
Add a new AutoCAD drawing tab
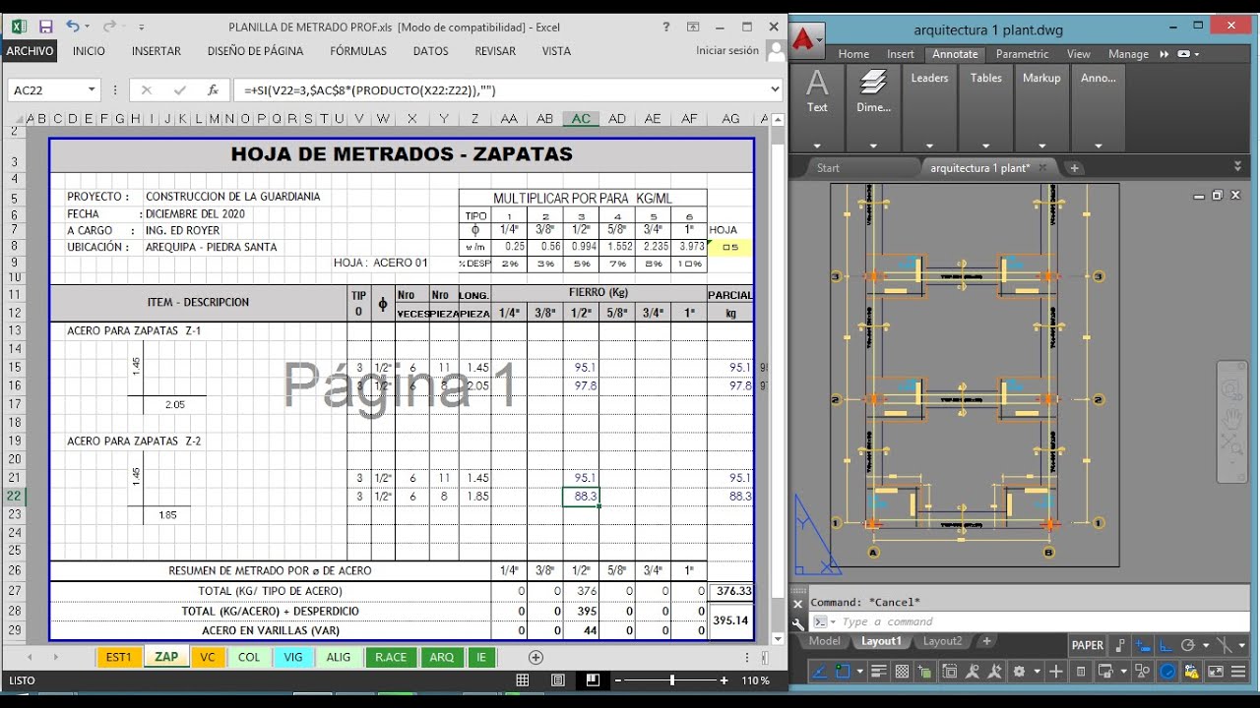pyautogui.click(x=1074, y=168)
